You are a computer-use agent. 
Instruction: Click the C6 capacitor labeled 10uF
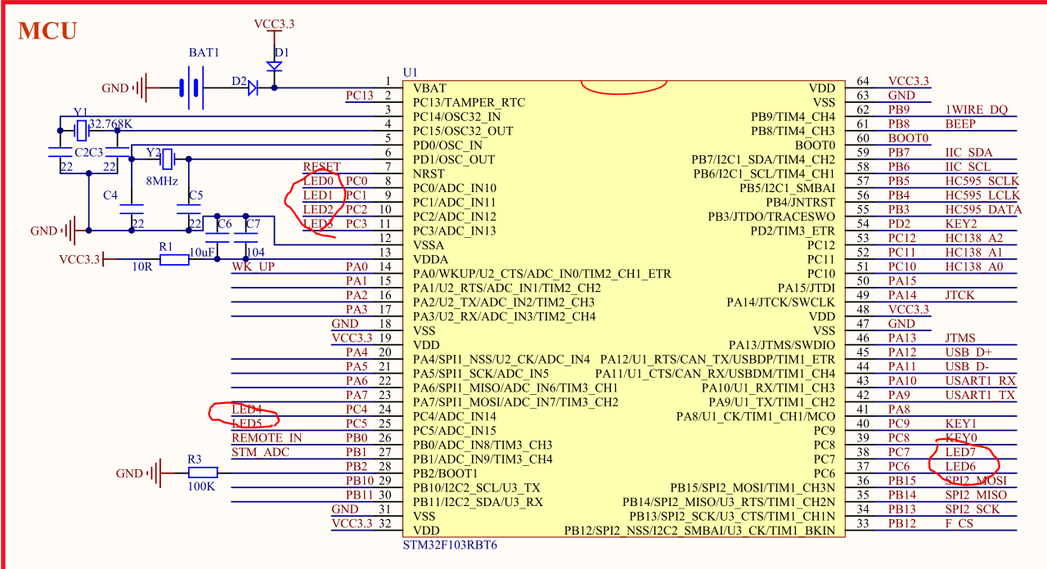pos(219,237)
